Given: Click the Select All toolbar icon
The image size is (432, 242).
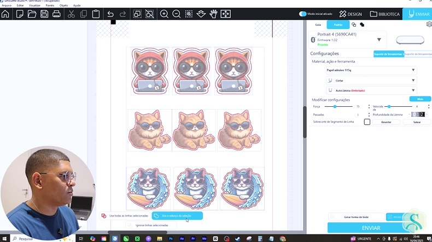Looking at the screenshot, I should coord(137,14).
